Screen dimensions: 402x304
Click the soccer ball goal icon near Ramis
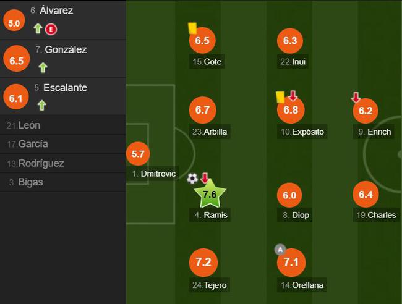[x=192, y=179]
